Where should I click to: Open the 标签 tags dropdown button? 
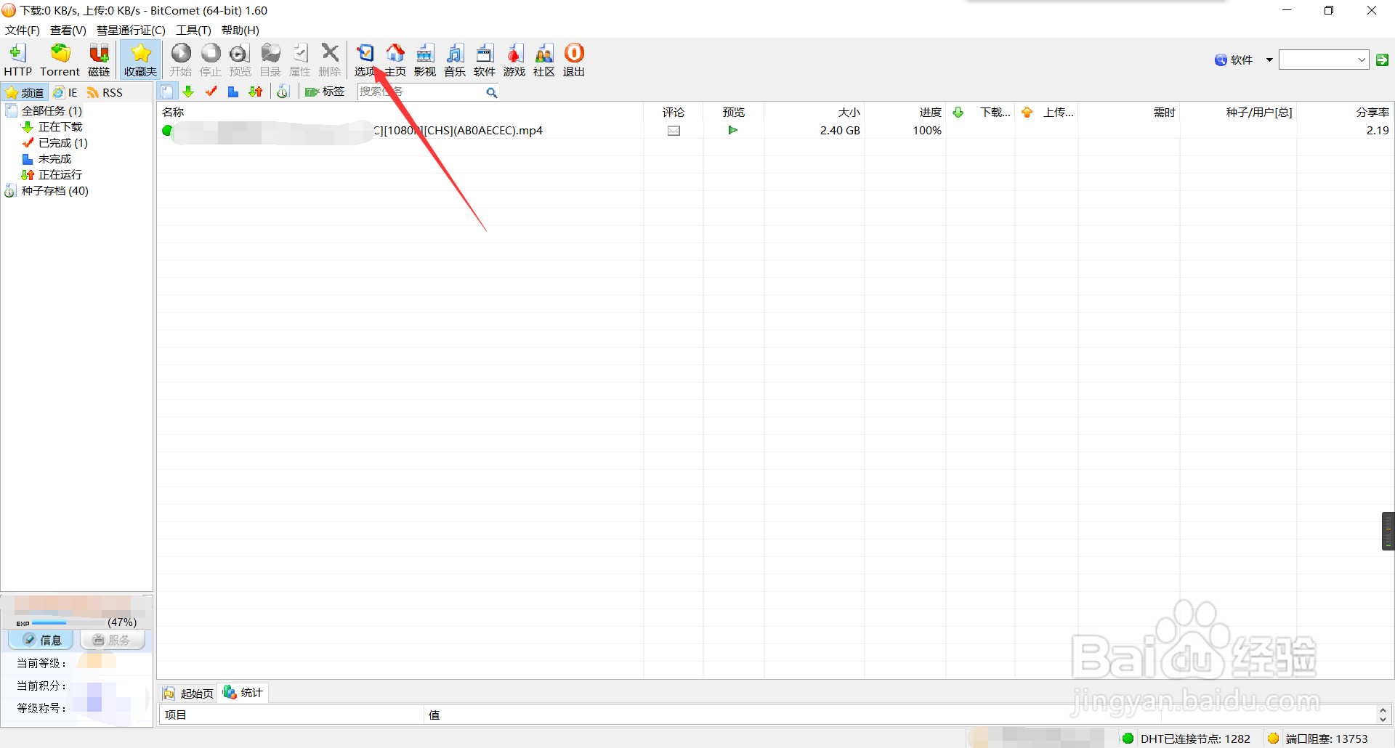[x=325, y=92]
